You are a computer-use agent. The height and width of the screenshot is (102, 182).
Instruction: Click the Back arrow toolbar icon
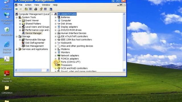coord(16,9)
